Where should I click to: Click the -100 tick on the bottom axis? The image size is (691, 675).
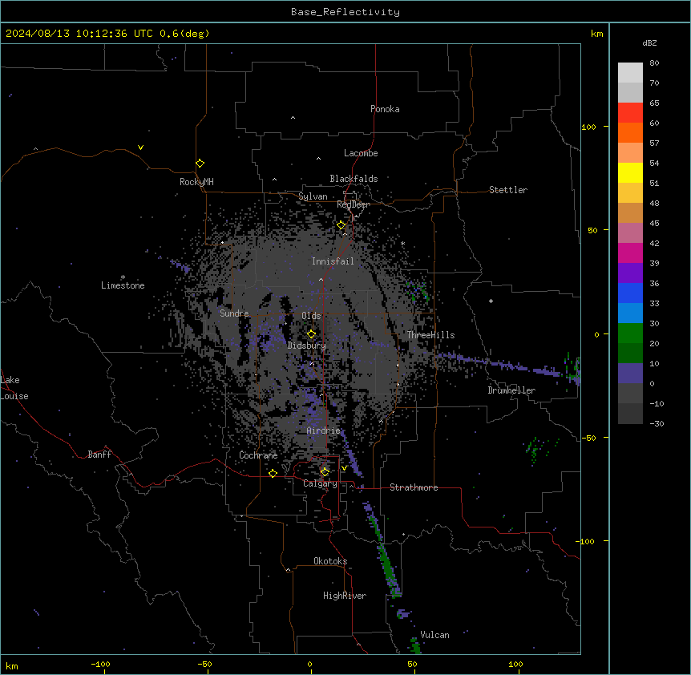pyautogui.click(x=100, y=664)
